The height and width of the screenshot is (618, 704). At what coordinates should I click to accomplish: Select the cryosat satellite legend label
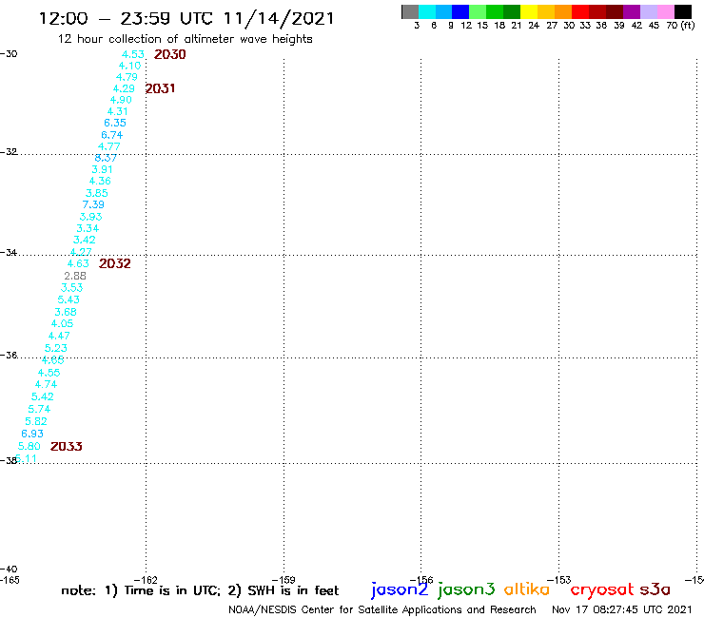click(x=602, y=589)
